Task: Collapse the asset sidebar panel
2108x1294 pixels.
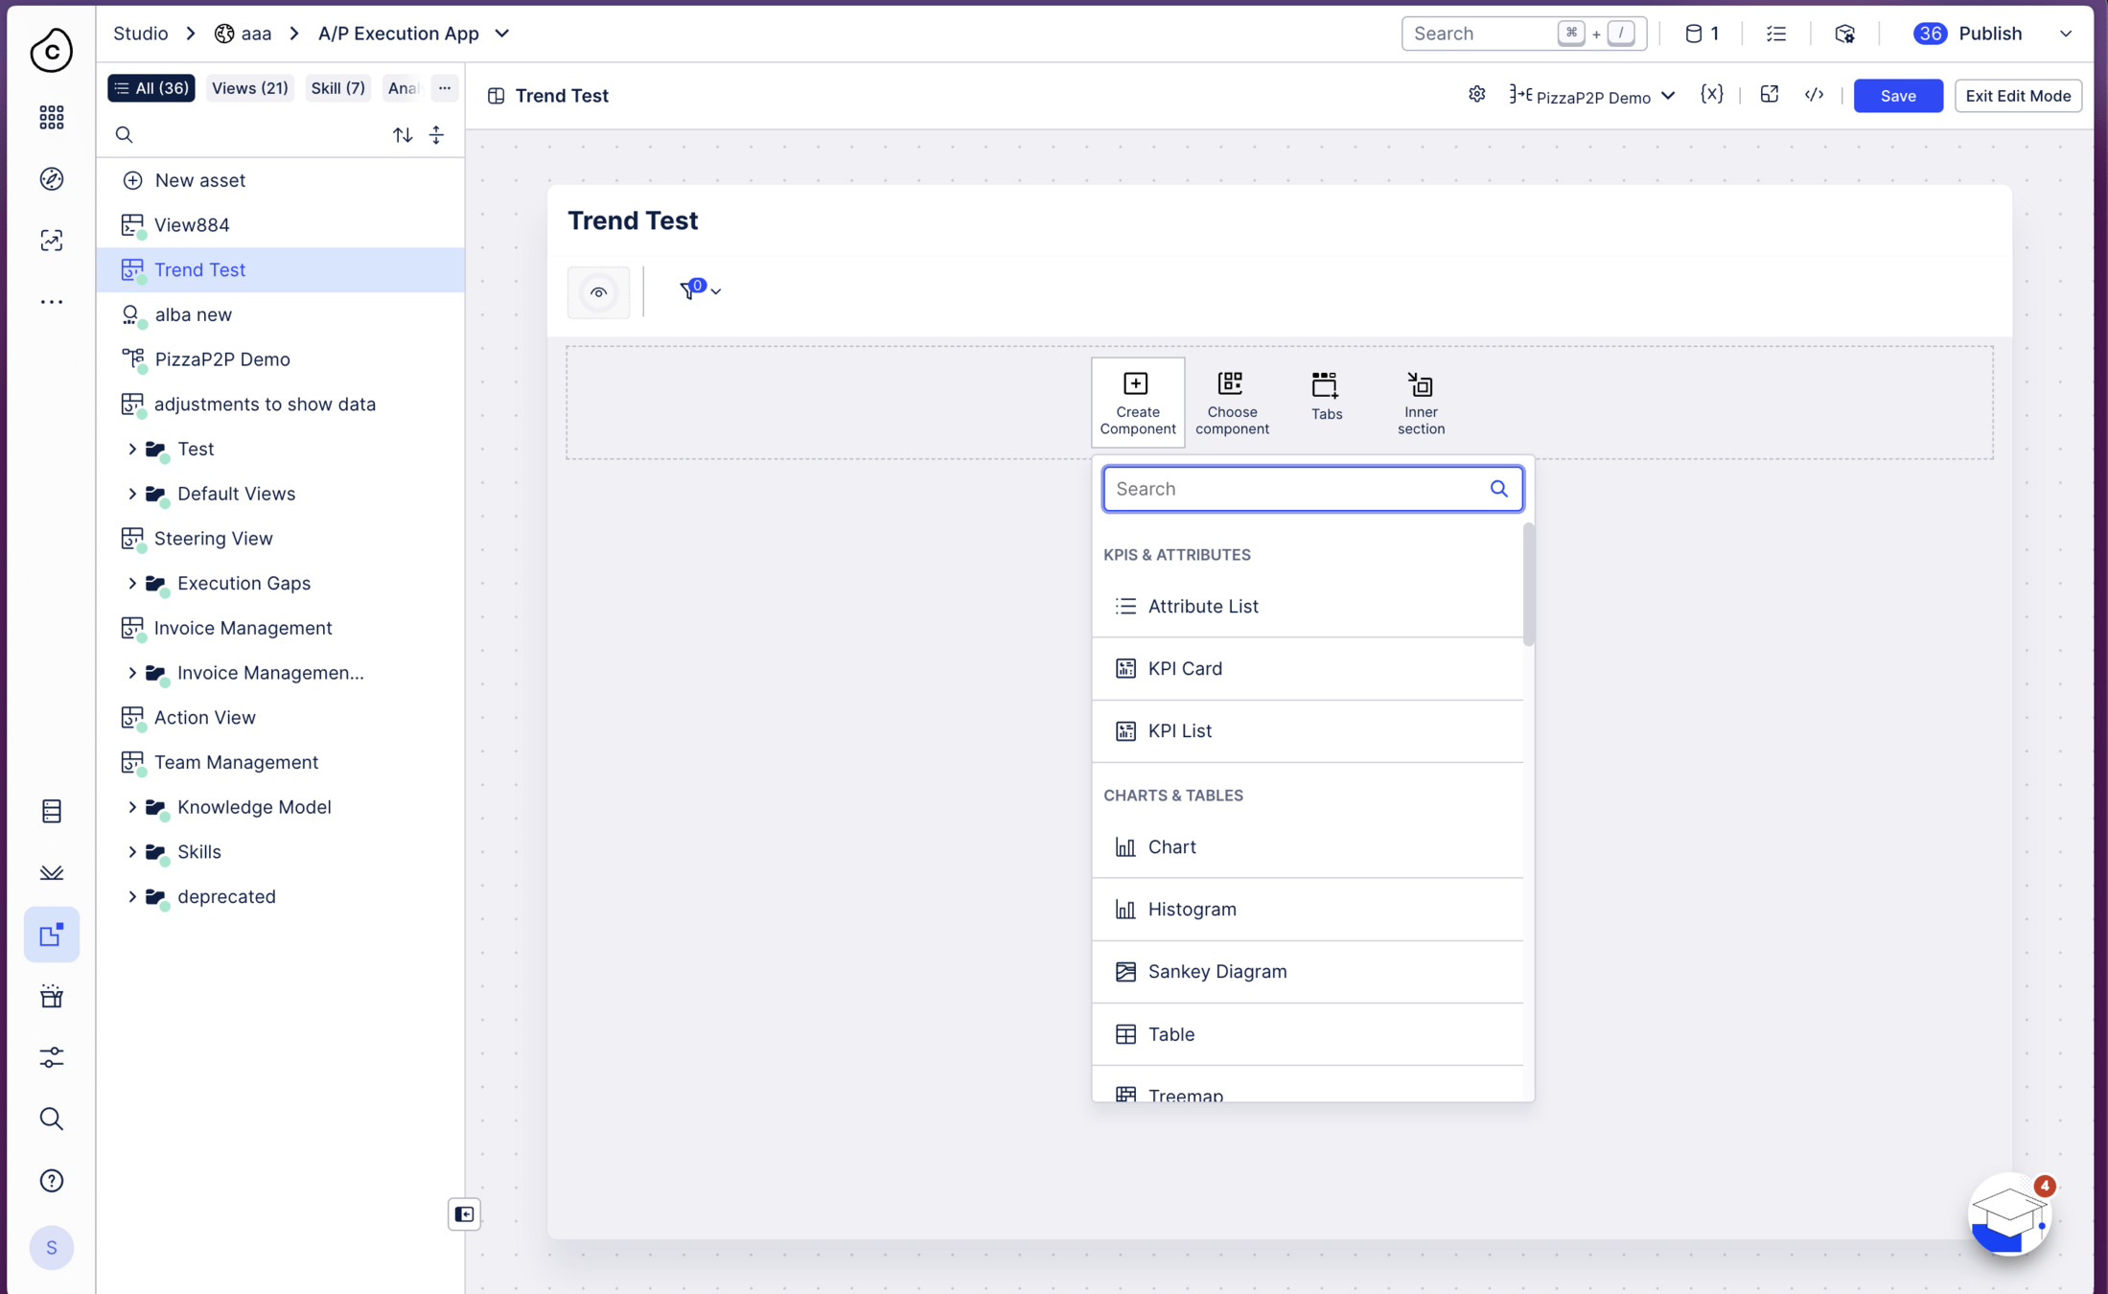Action: pyautogui.click(x=464, y=1214)
